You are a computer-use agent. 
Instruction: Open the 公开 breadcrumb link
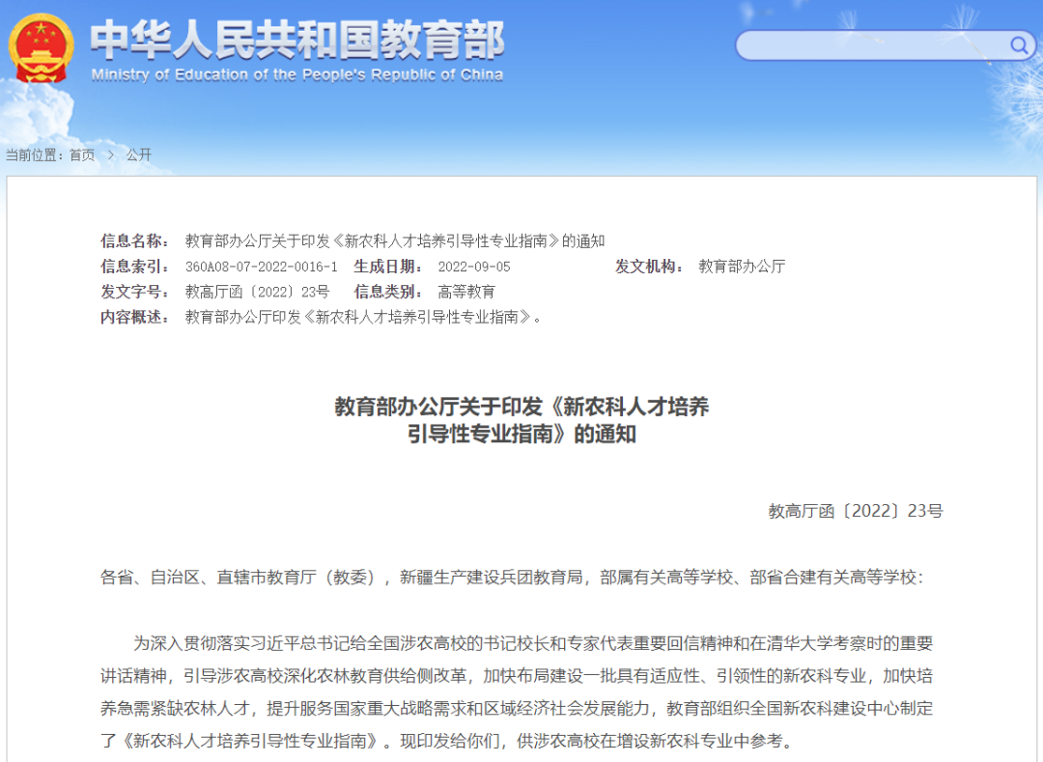coord(139,155)
